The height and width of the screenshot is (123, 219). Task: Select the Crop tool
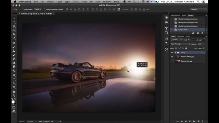14,34
